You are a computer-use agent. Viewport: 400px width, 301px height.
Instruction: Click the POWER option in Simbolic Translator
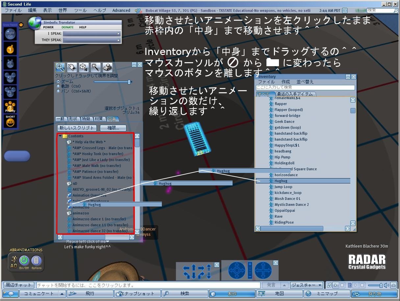(48, 27)
